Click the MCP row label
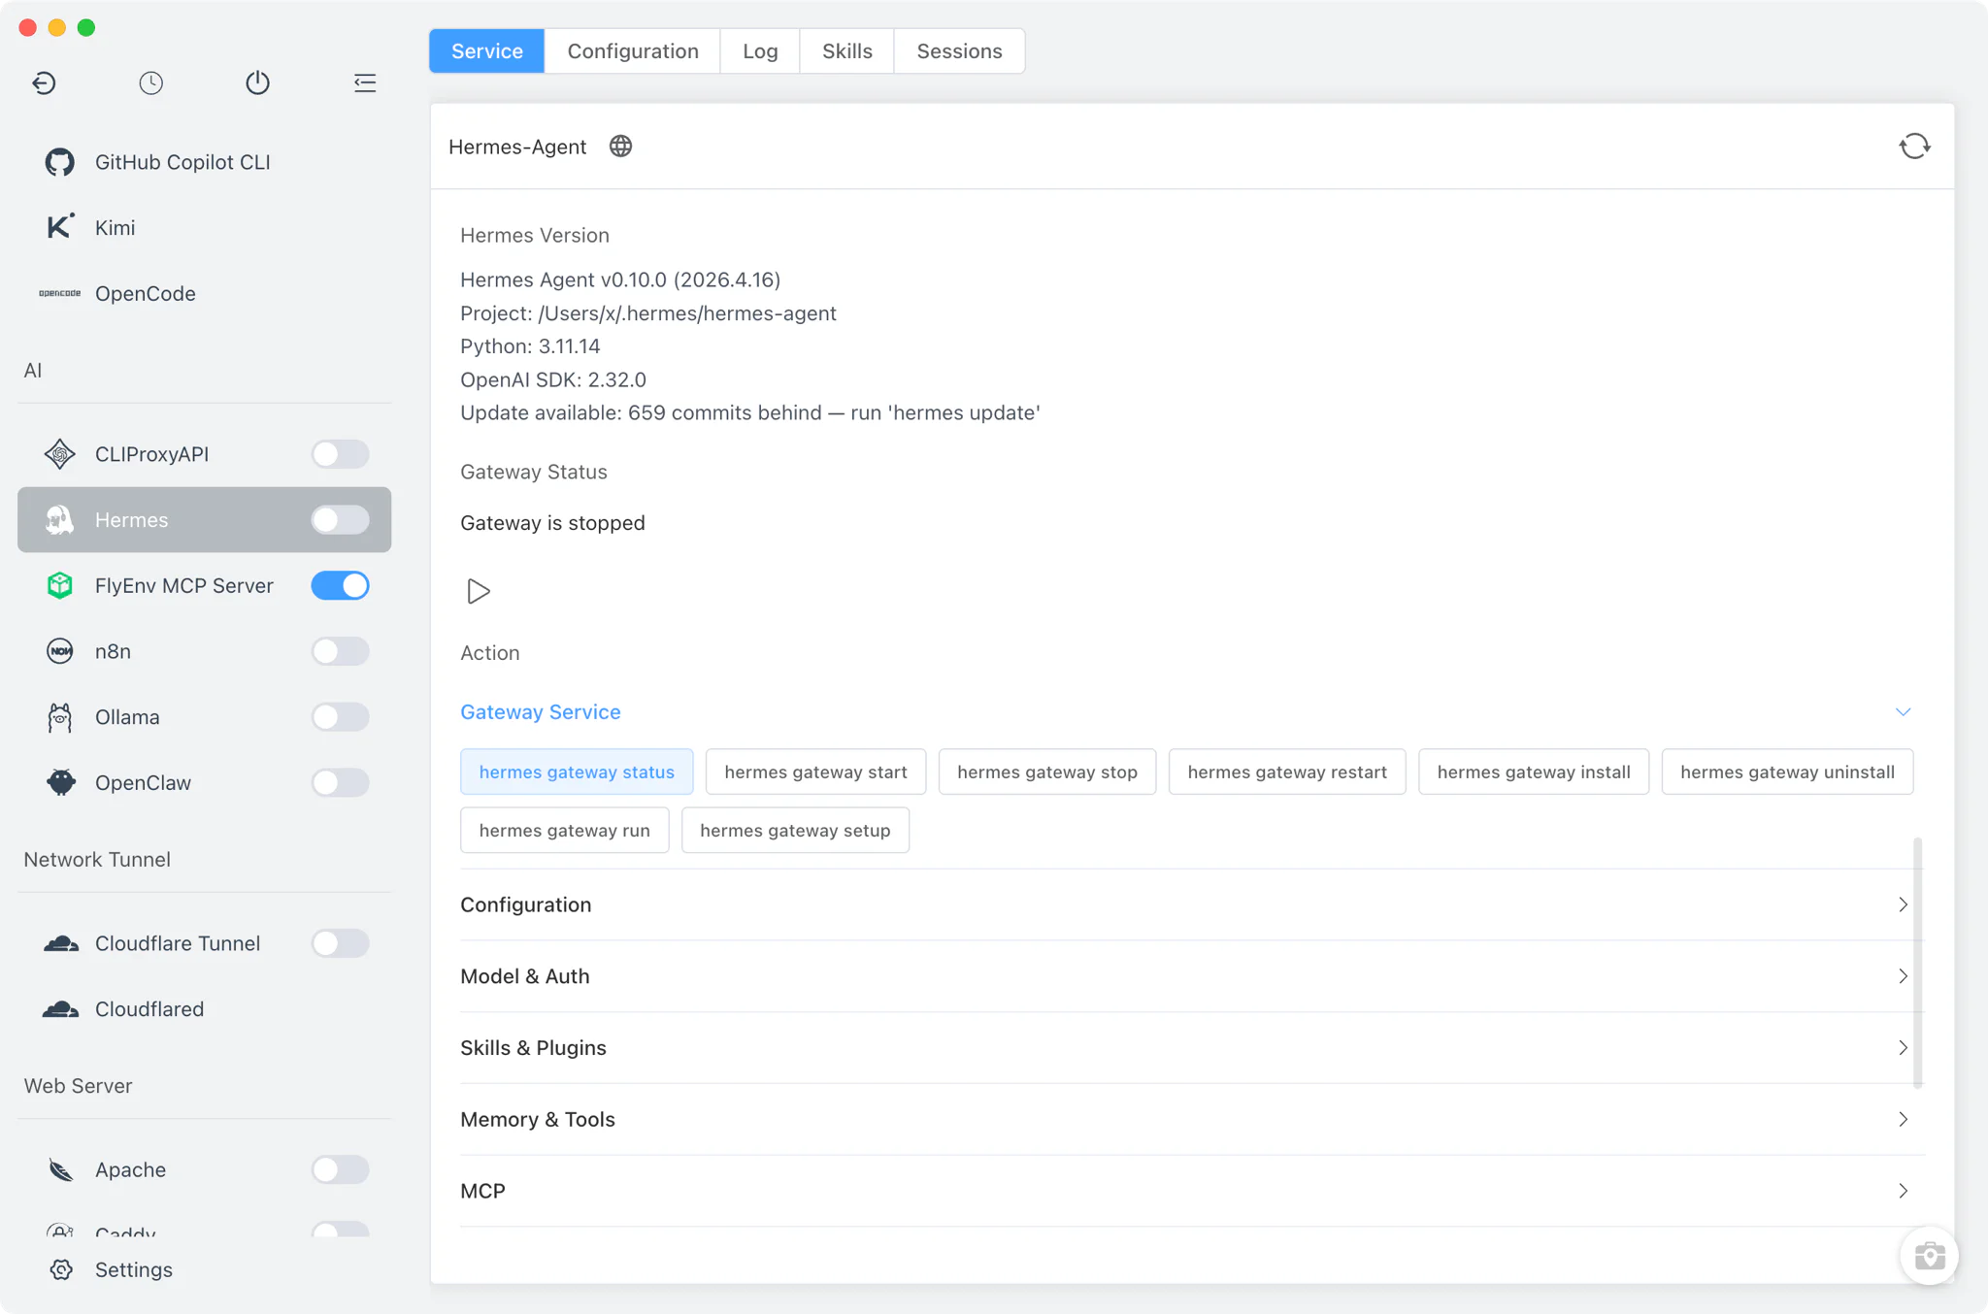This screenshot has width=1988, height=1314. (482, 1191)
